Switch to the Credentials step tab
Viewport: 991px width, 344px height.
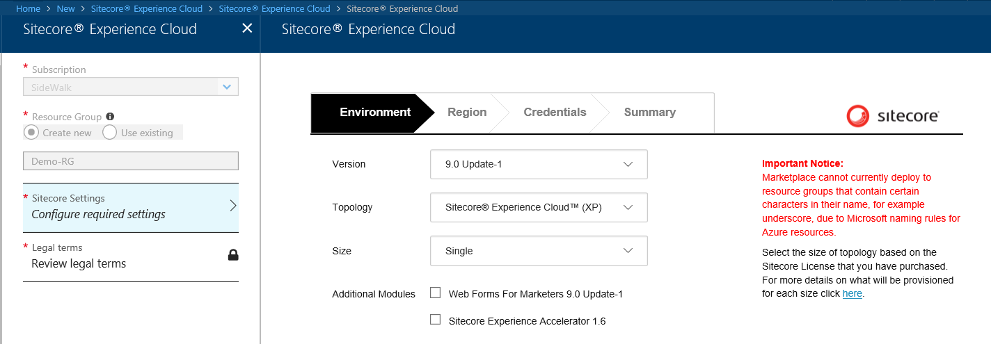pyautogui.click(x=555, y=113)
